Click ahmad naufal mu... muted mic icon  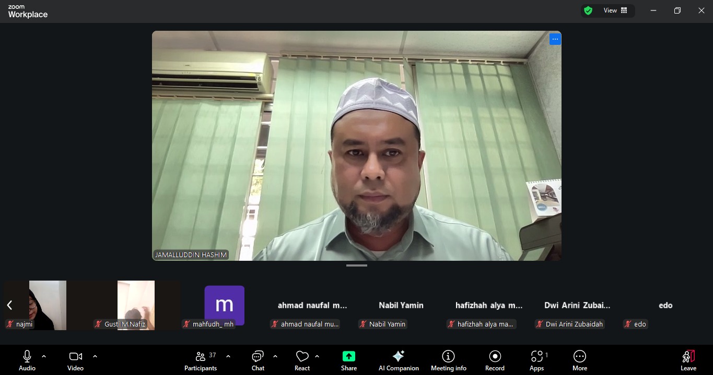pos(275,324)
